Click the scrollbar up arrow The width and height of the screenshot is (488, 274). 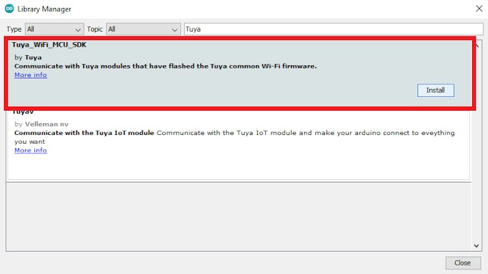477,43
